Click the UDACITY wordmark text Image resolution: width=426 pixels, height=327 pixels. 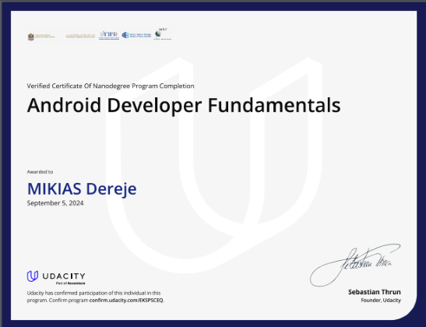click(64, 276)
